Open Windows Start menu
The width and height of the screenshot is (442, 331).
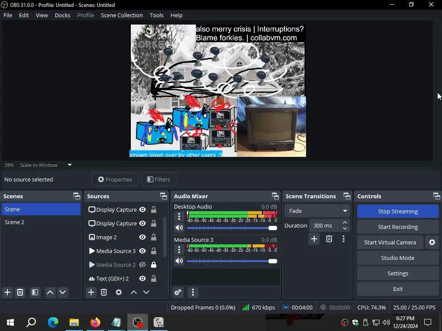pyautogui.click(x=10, y=322)
